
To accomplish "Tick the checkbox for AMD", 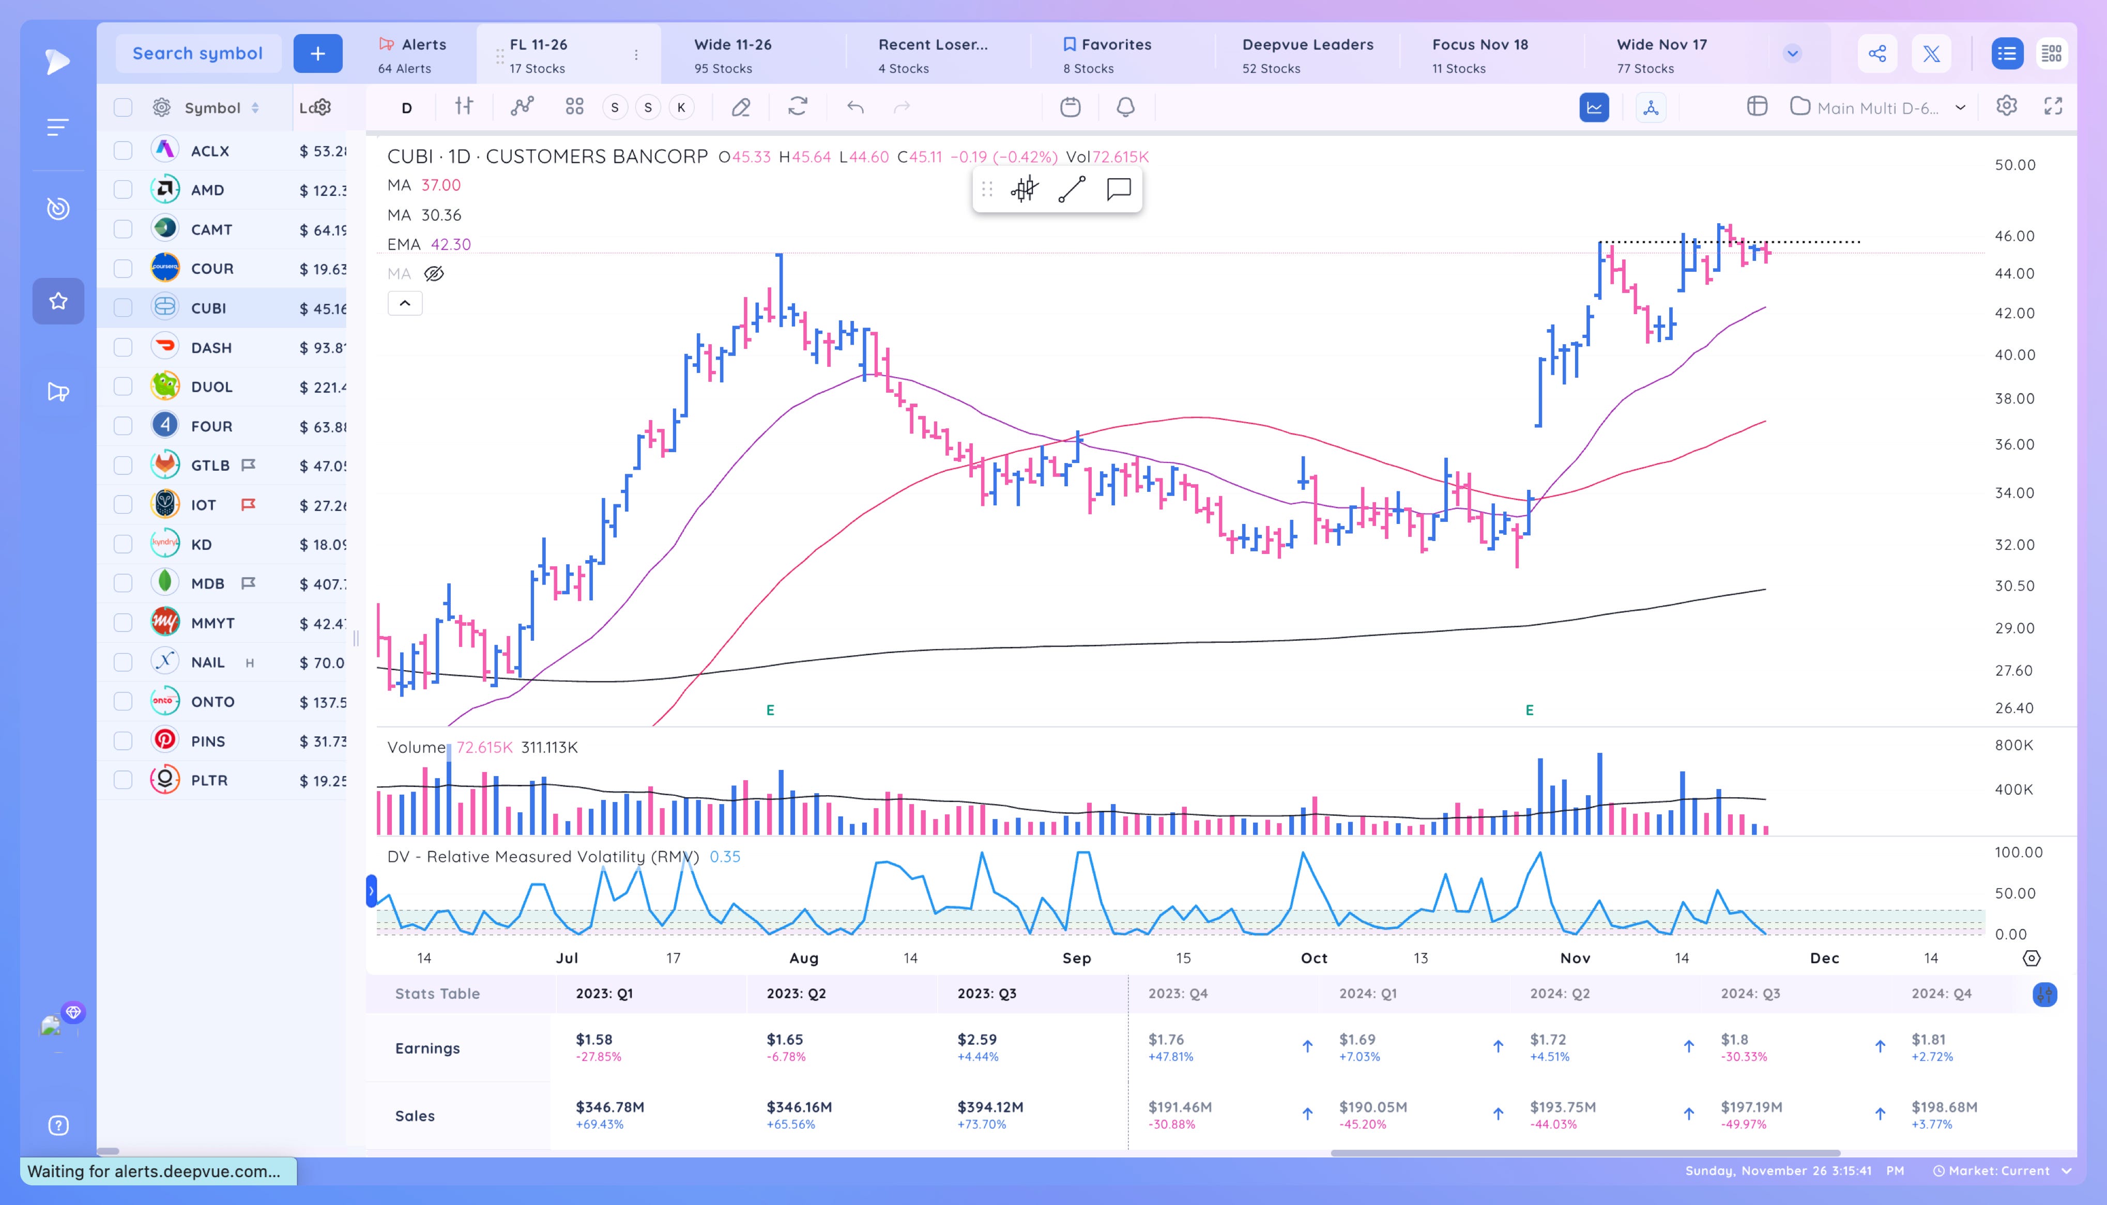I will coord(123,190).
